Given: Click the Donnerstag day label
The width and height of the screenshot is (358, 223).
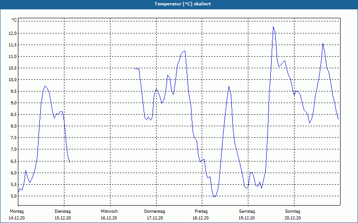Looking at the screenshot, I should 154,211.
